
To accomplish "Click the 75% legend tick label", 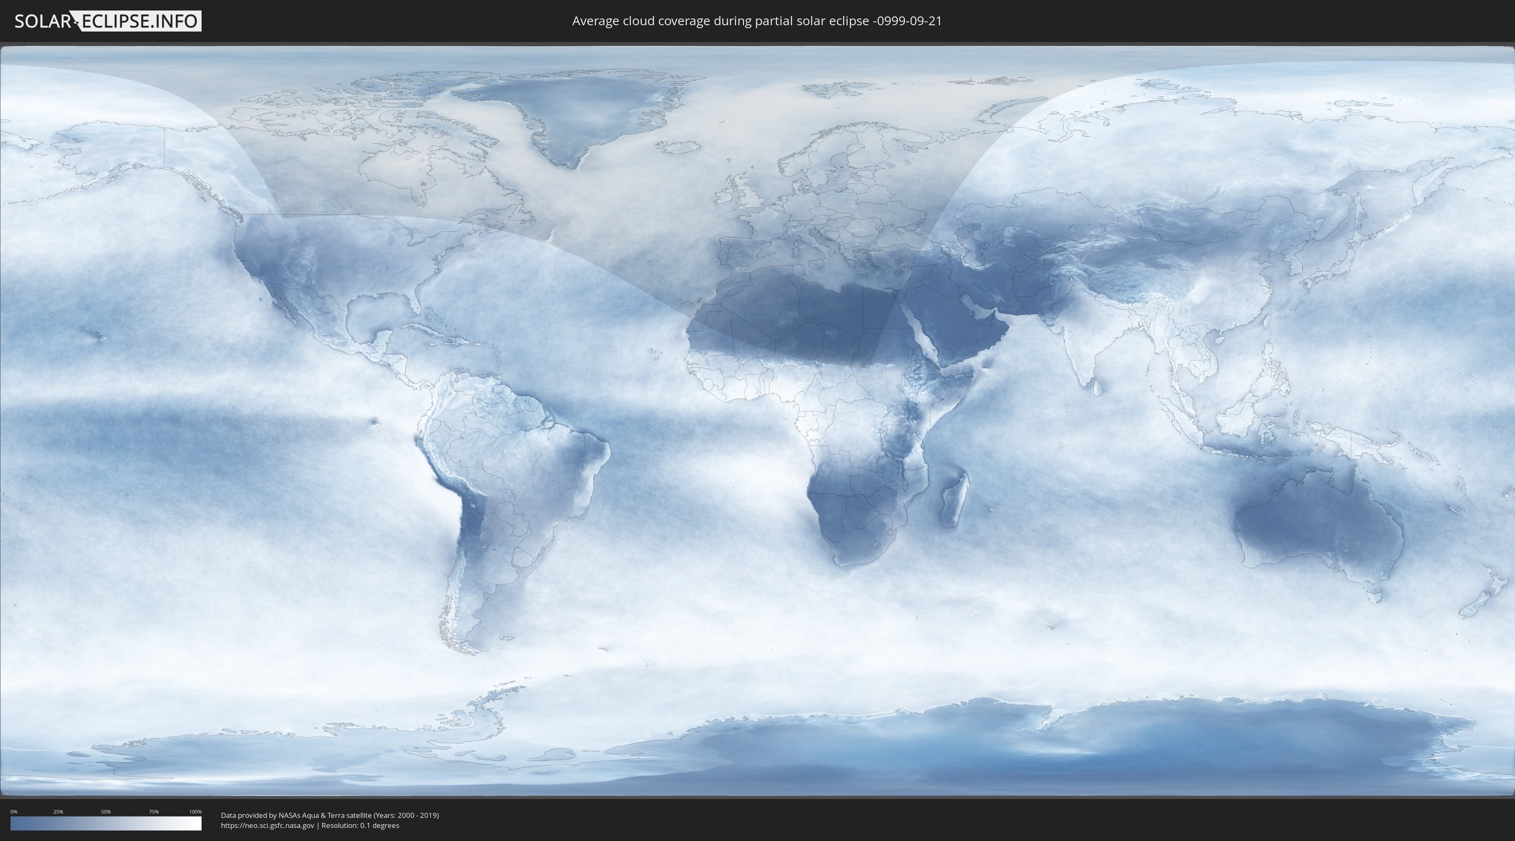I will click(154, 812).
